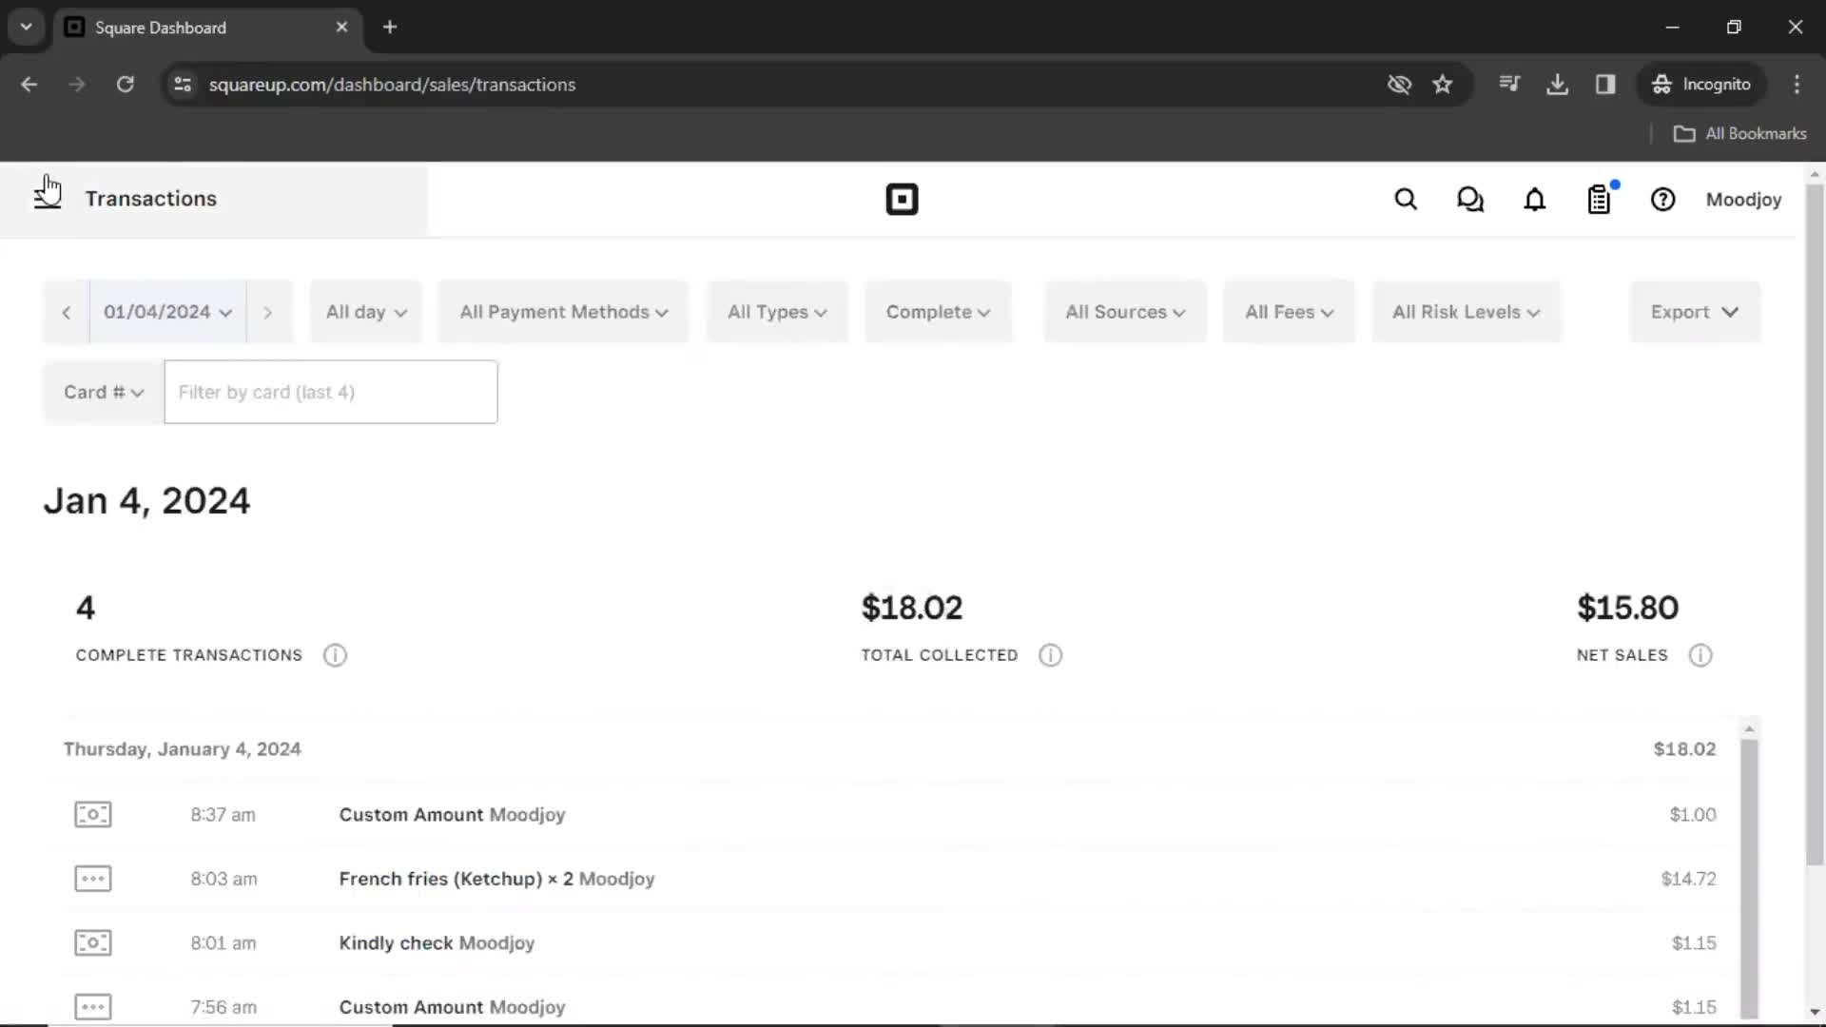Close the Square Dashboard tab
The height and width of the screenshot is (1027, 1826).
pyautogui.click(x=341, y=28)
